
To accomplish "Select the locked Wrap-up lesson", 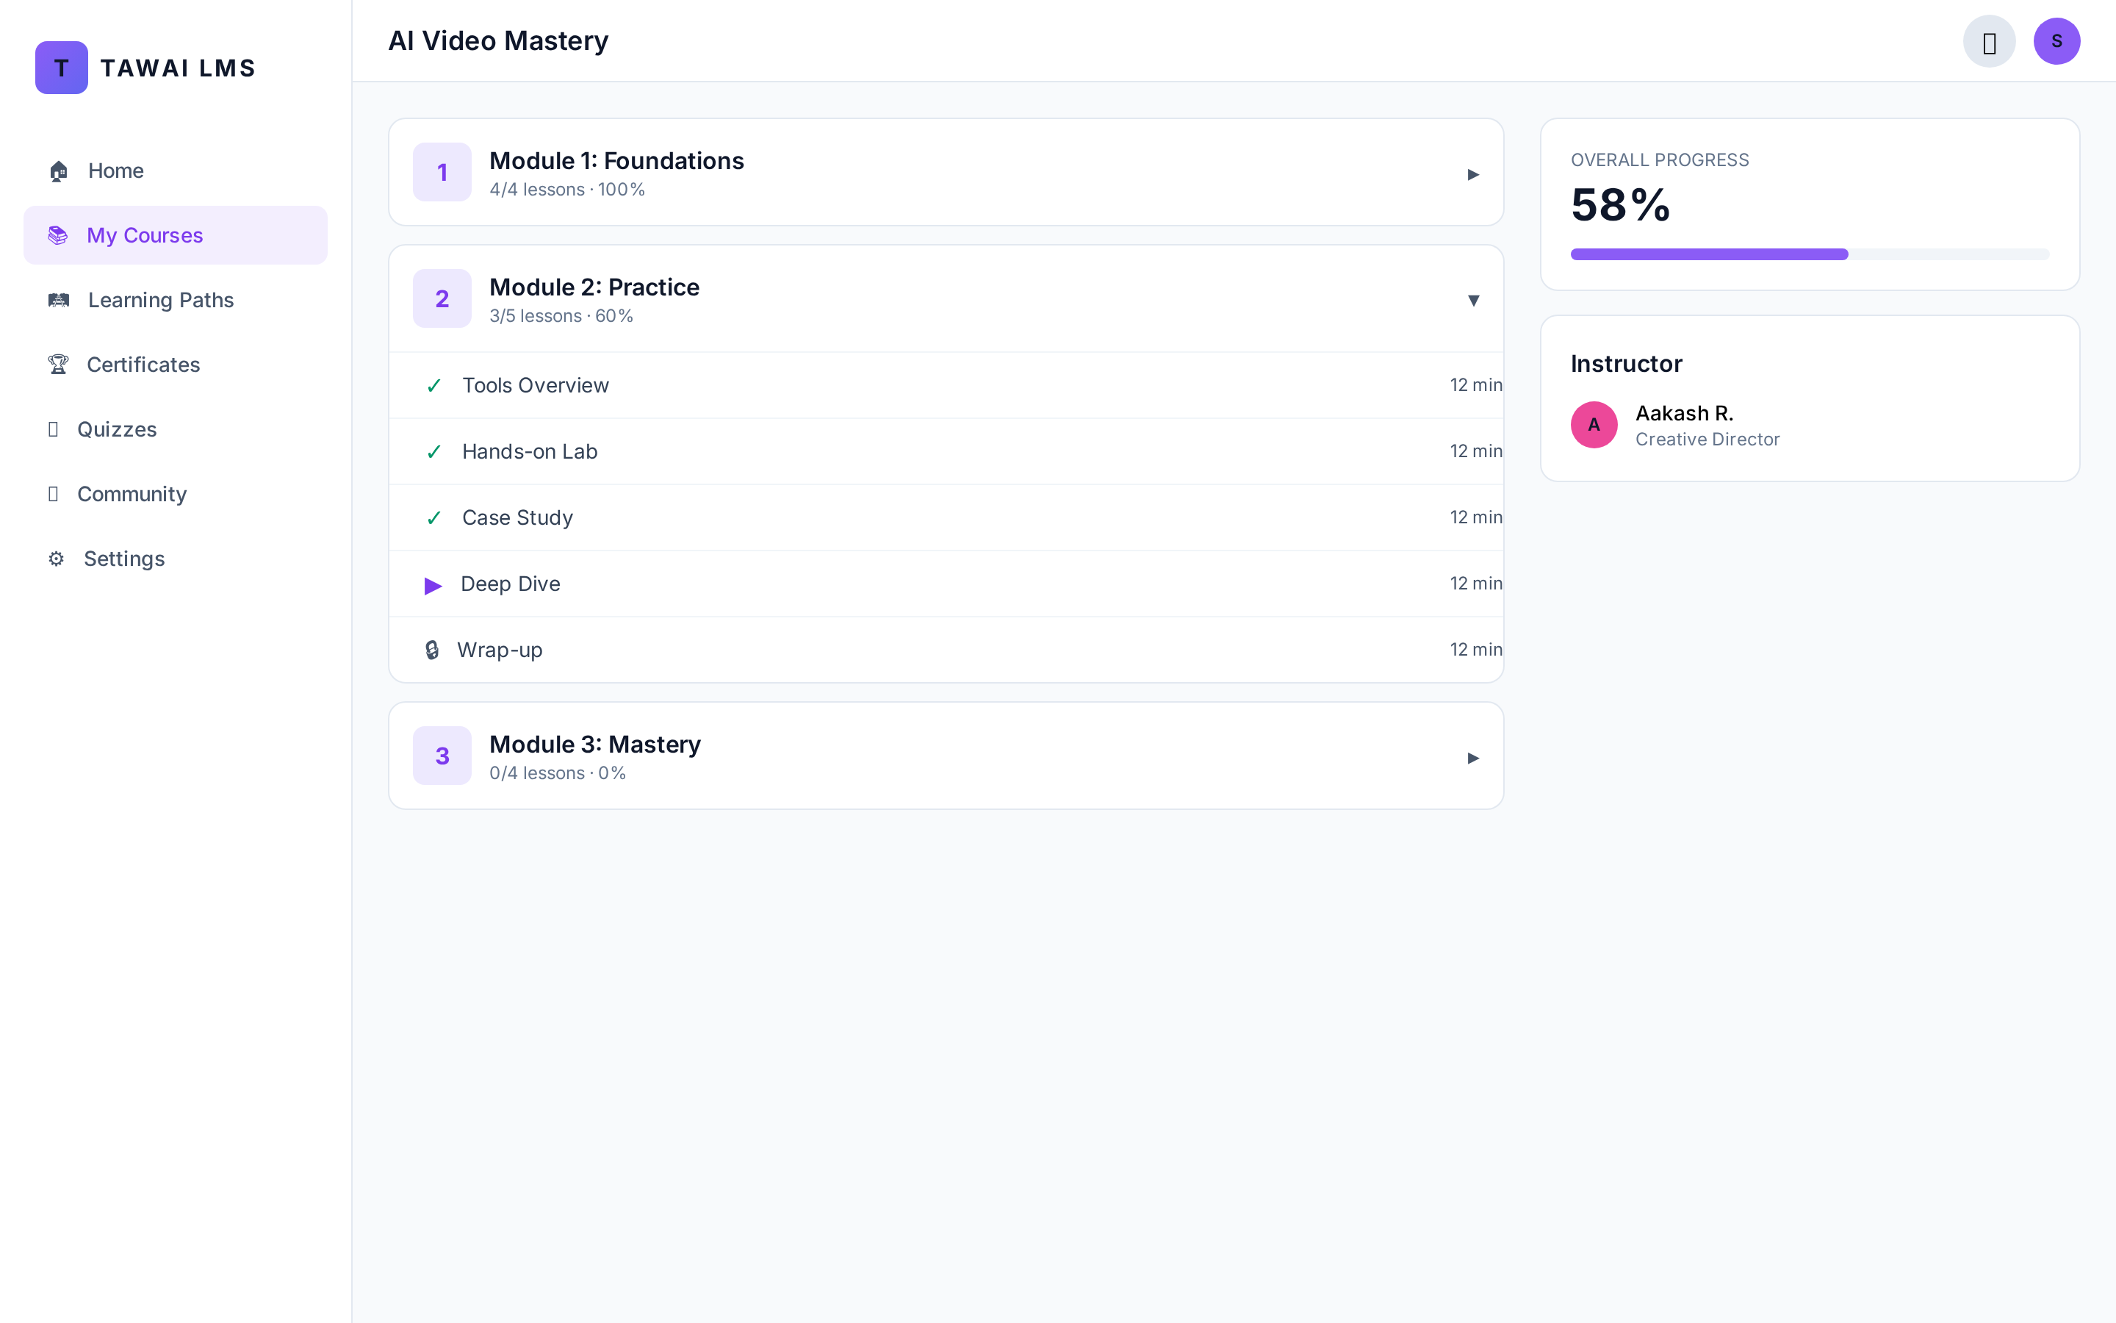I will (946, 650).
